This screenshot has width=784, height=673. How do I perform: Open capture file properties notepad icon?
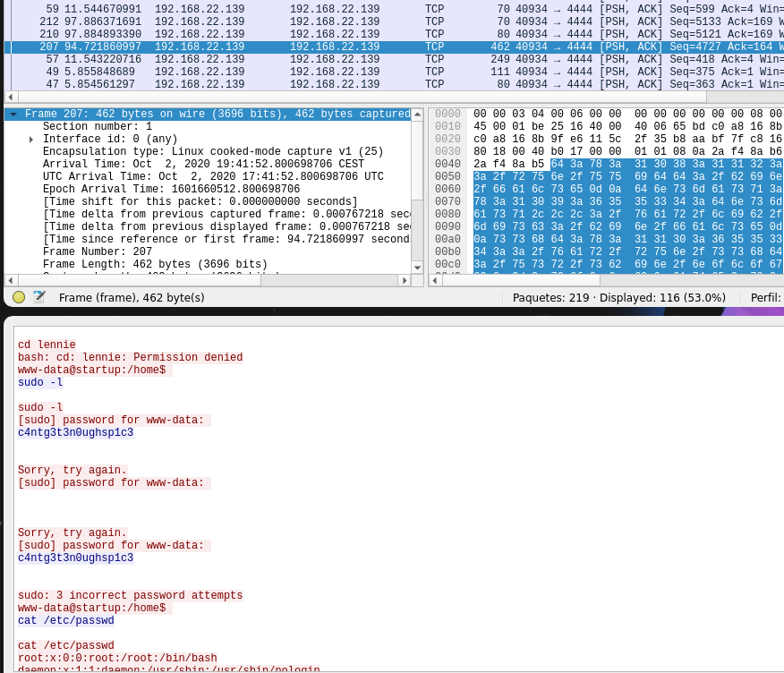click(39, 297)
